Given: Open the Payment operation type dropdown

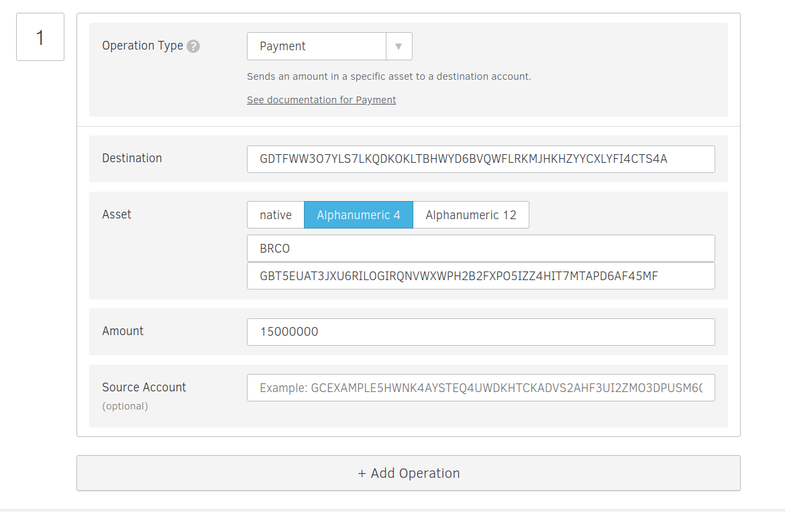Looking at the screenshot, I should [317, 46].
